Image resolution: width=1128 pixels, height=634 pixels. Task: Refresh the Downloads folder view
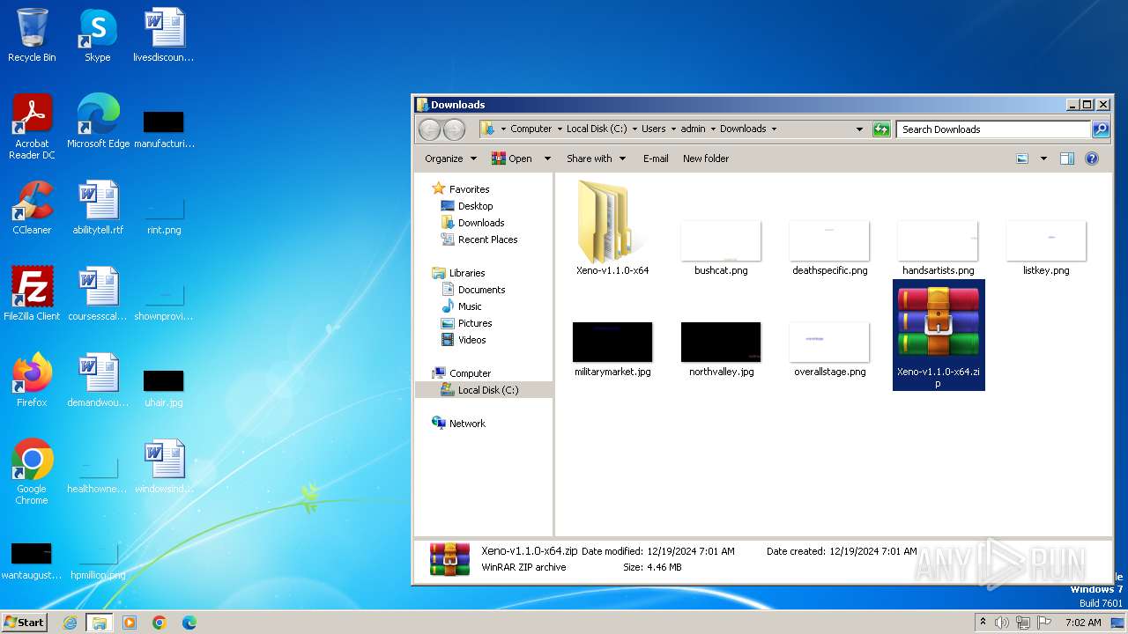[x=881, y=129]
